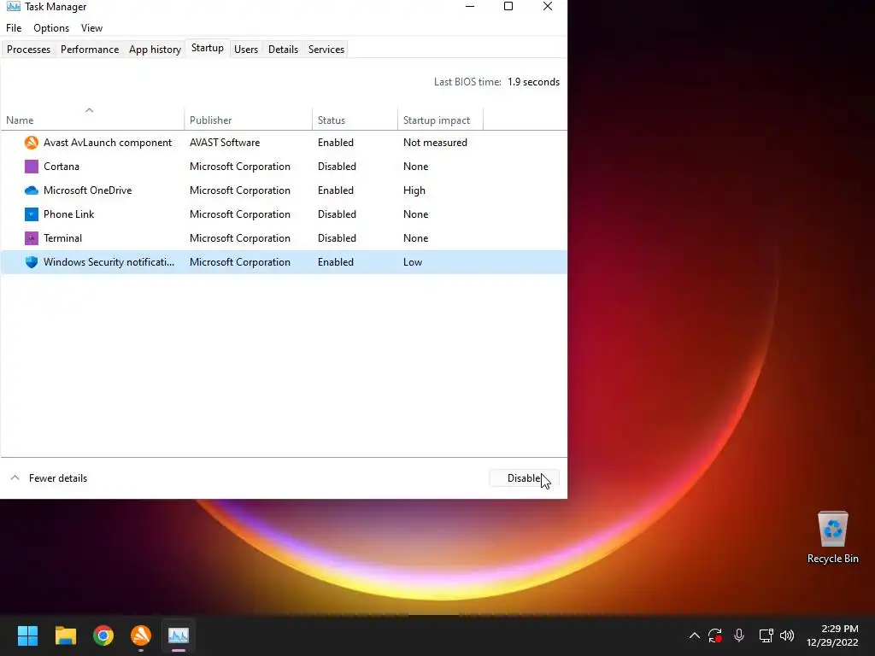Image resolution: width=875 pixels, height=656 pixels.
Task: Switch to the App history tab
Action: click(156, 49)
